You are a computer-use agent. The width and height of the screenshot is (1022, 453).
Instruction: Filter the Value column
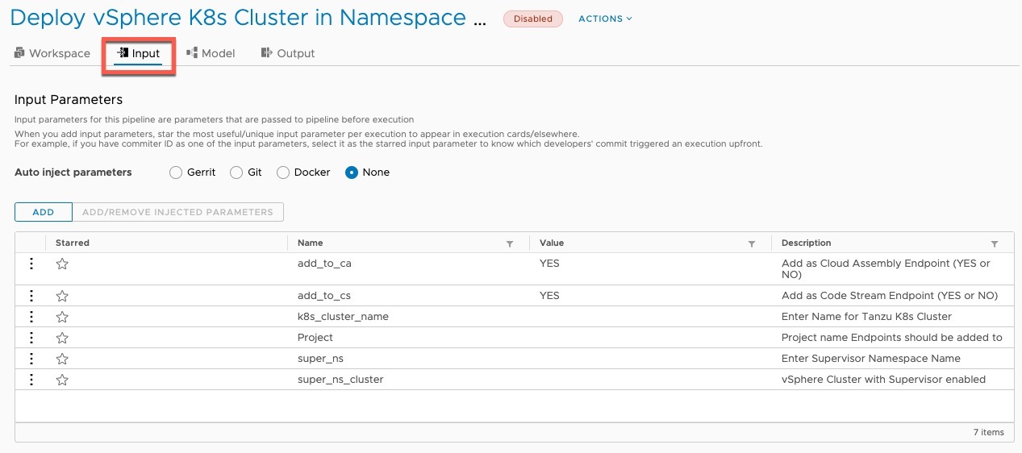[x=752, y=243]
